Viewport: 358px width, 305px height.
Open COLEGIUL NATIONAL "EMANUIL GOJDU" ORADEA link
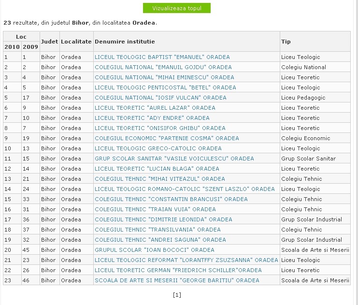point(163,67)
